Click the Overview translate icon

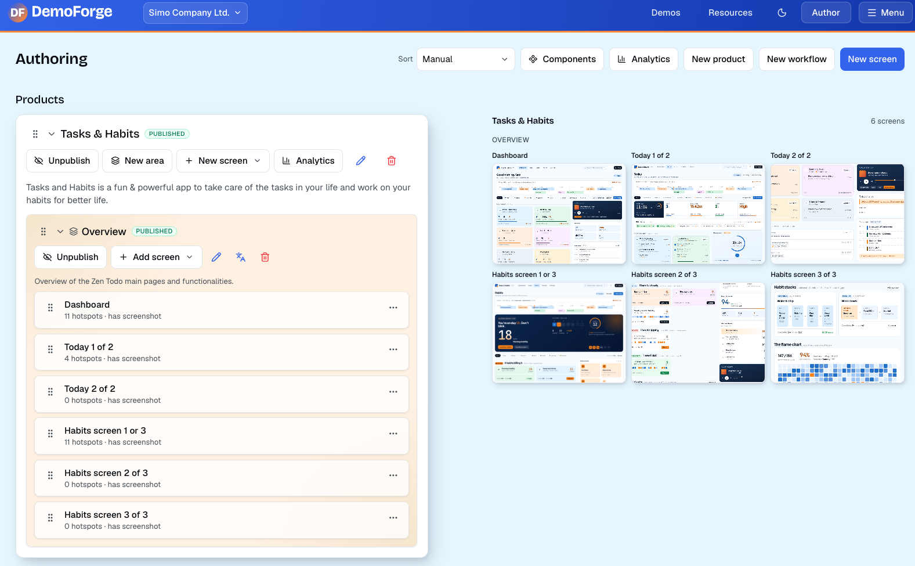(241, 257)
